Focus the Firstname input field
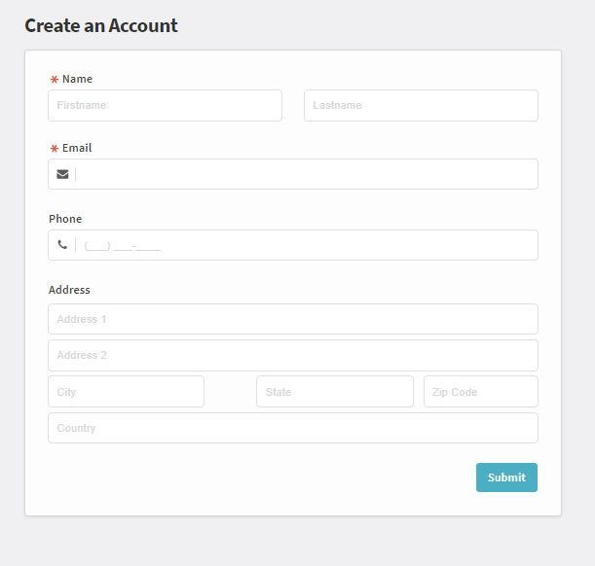 tap(166, 105)
